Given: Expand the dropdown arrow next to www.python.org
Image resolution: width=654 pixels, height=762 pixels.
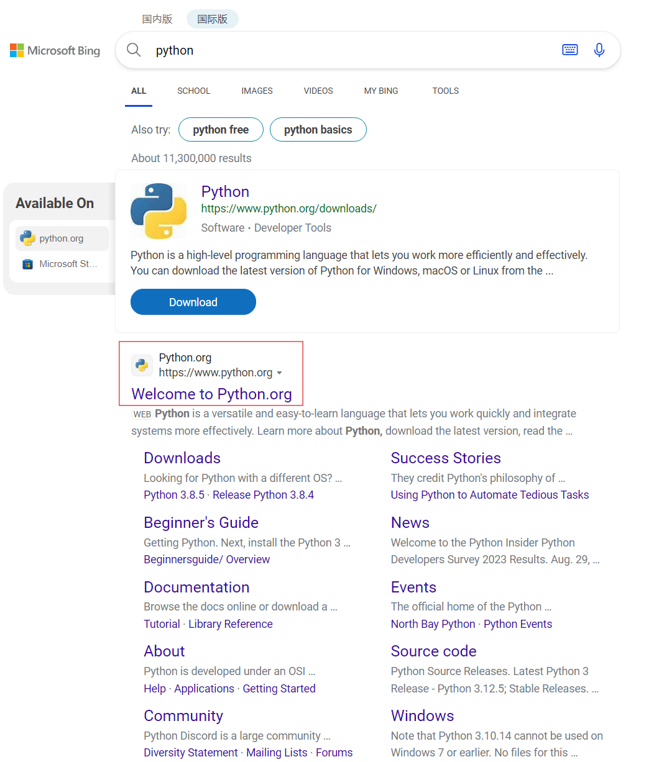Looking at the screenshot, I should [280, 373].
